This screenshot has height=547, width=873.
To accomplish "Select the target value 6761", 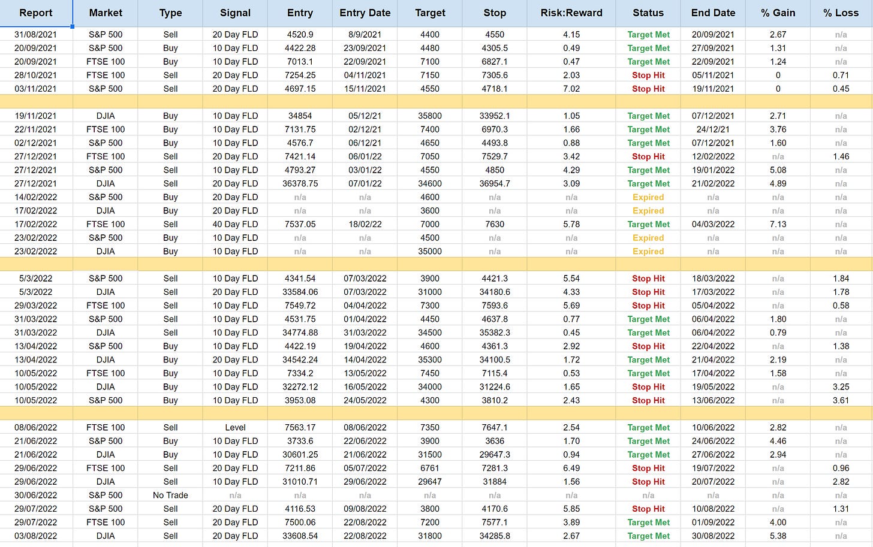I will [x=430, y=469].
